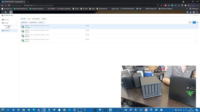This screenshot has height=112, width=200.
Task: Open the DSM user options icon
Action: click(x=191, y=12)
